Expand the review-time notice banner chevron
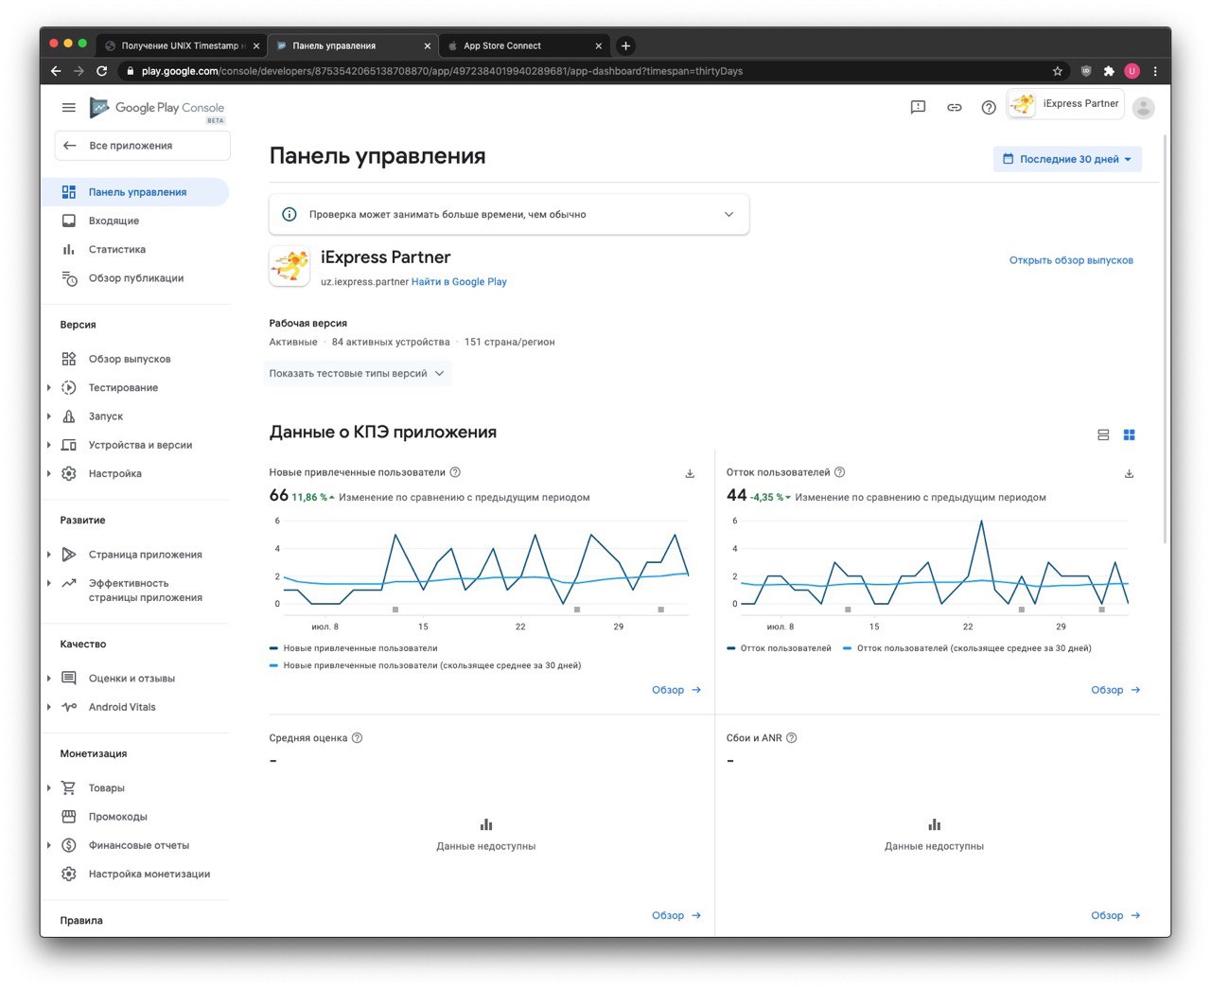This screenshot has width=1211, height=990. (728, 215)
